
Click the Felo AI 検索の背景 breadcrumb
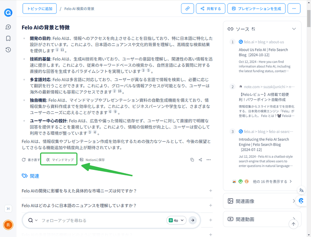pyautogui.click(x=79, y=9)
